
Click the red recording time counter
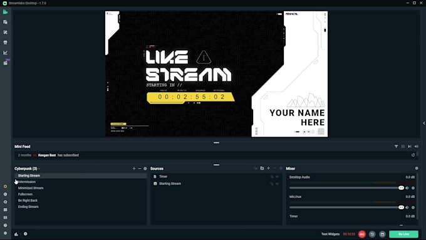click(x=349, y=234)
